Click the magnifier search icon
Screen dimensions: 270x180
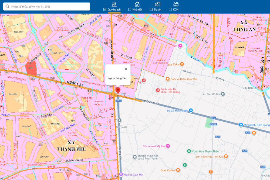tap(7, 6)
